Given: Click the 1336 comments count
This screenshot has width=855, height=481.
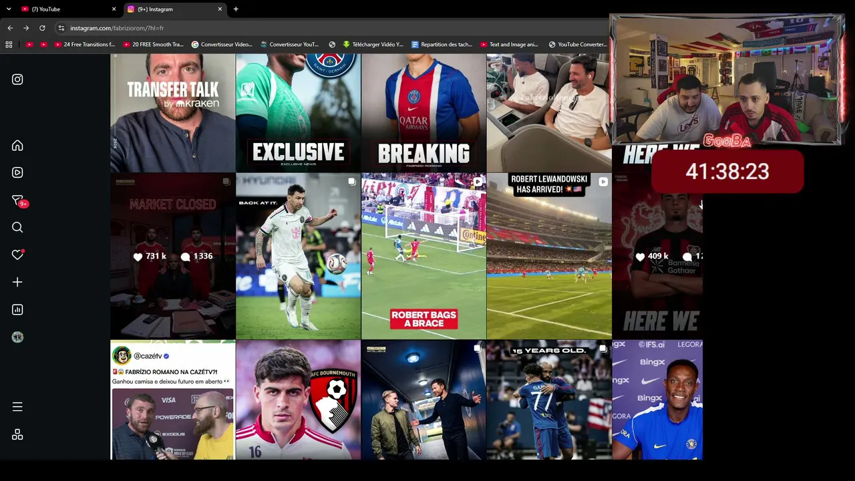Looking at the screenshot, I should pyautogui.click(x=197, y=256).
